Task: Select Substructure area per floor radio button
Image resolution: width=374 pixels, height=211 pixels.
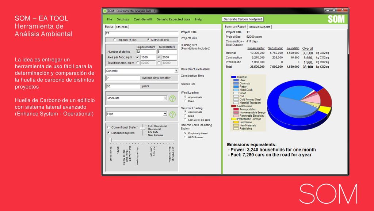Action: [x=159, y=57]
